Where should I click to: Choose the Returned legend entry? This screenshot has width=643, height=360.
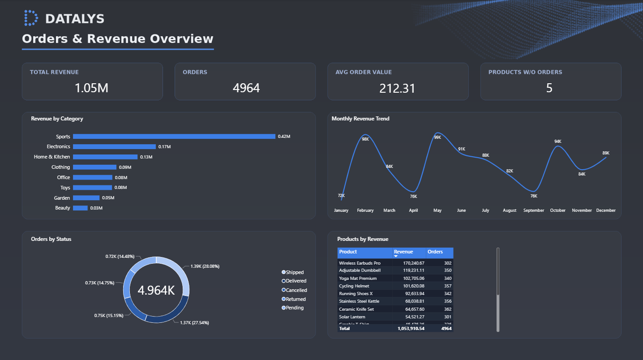[294, 299]
